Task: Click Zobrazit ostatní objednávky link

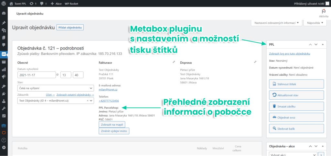Action: (75, 95)
